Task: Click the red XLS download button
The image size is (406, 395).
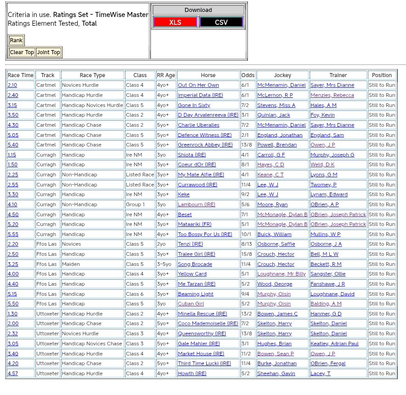Action: click(175, 22)
